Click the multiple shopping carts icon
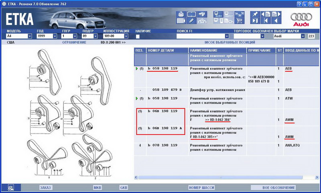321x193 pixels. (x=239, y=14)
